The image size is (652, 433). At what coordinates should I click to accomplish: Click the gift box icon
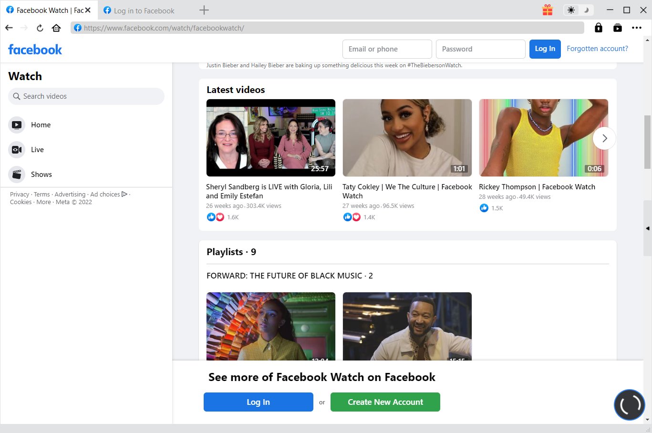click(547, 10)
